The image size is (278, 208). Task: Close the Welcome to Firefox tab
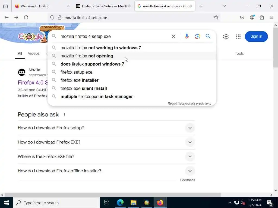[x=68, y=6]
